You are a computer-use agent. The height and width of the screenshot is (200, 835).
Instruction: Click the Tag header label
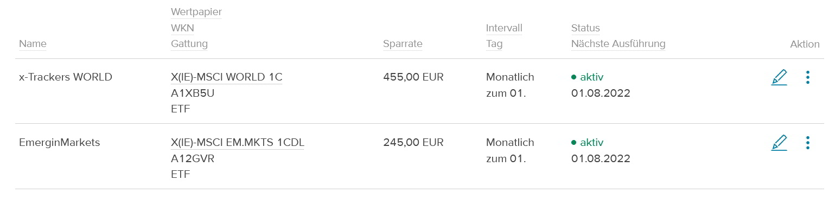pyautogui.click(x=494, y=44)
